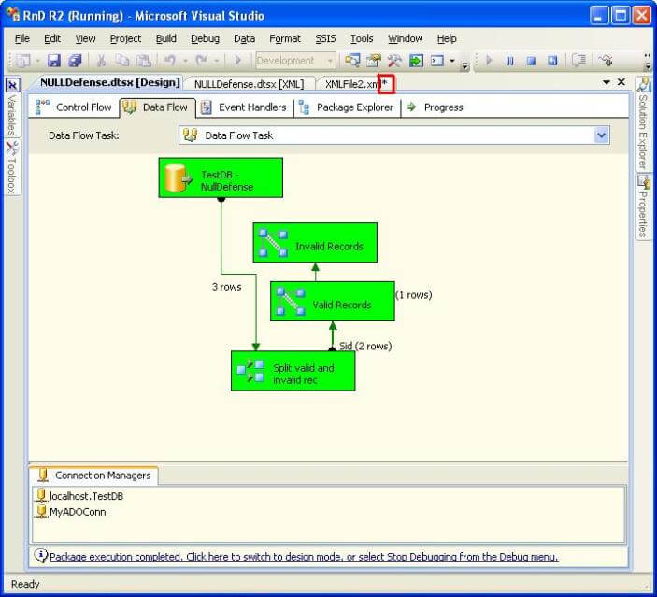Open the Tools menu
657x597 pixels.
pos(362,38)
